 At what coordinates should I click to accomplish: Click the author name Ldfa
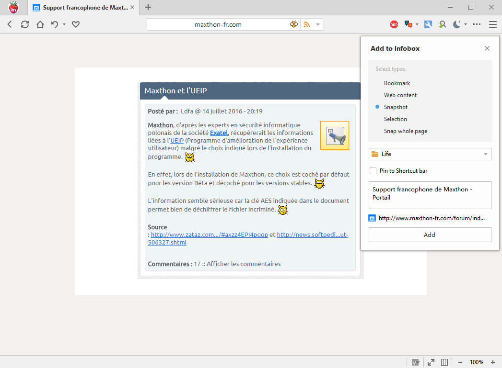click(187, 112)
